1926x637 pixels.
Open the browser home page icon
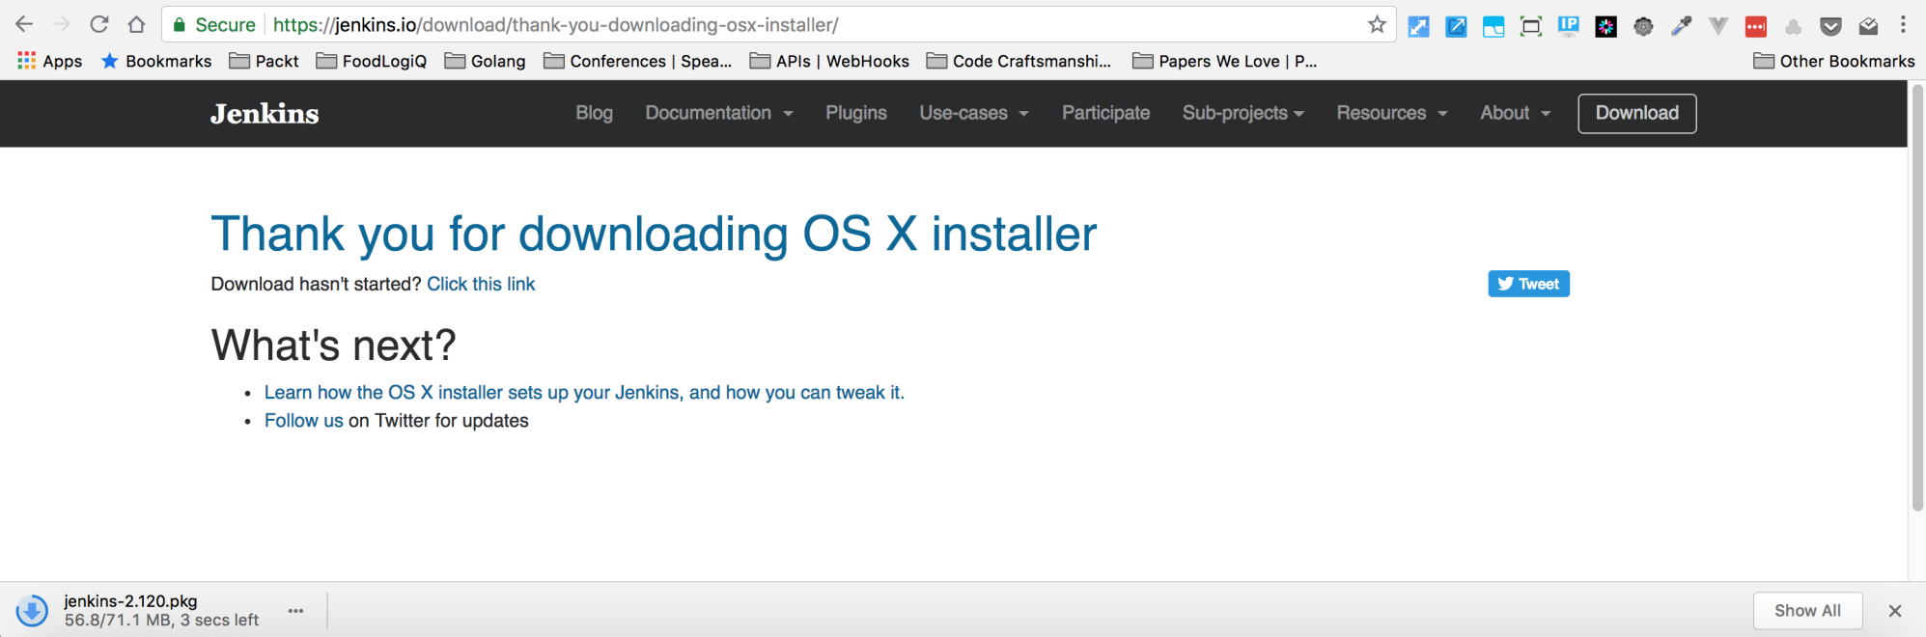coord(137,24)
